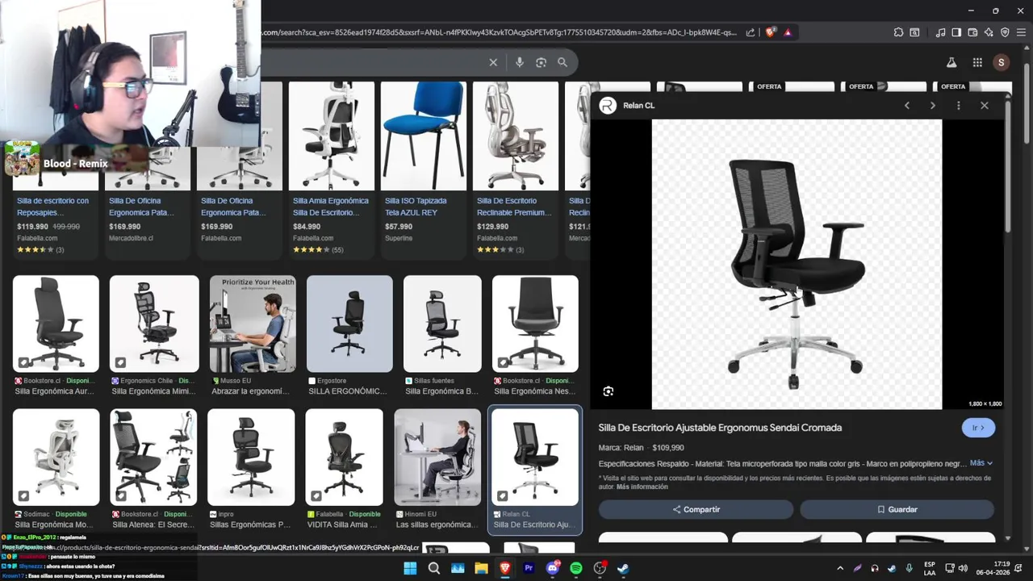The image size is (1033, 581).
Task: Click the $119.990 price under Silla de escritorio con Reposapies
Action: pyautogui.click(x=32, y=227)
